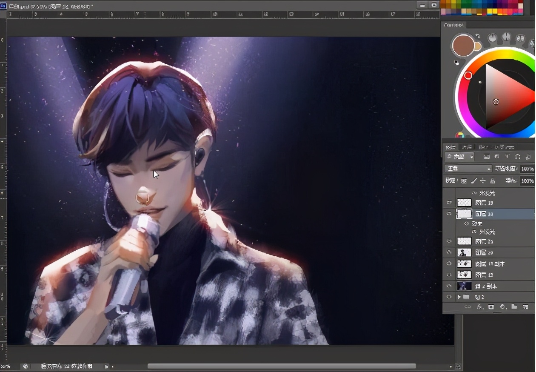536x372 pixels.
Task: Click the horizontal scrollbar below canvas
Action: click(x=281, y=366)
